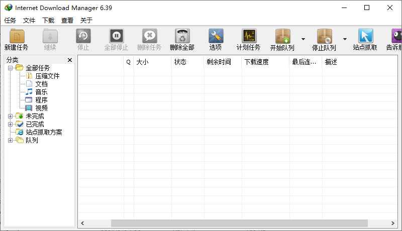Open 选项 (options) wrench icon

216,36
